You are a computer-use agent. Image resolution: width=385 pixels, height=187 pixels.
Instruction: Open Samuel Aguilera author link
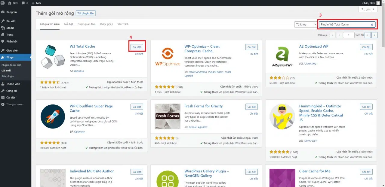click(x=198, y=127)
